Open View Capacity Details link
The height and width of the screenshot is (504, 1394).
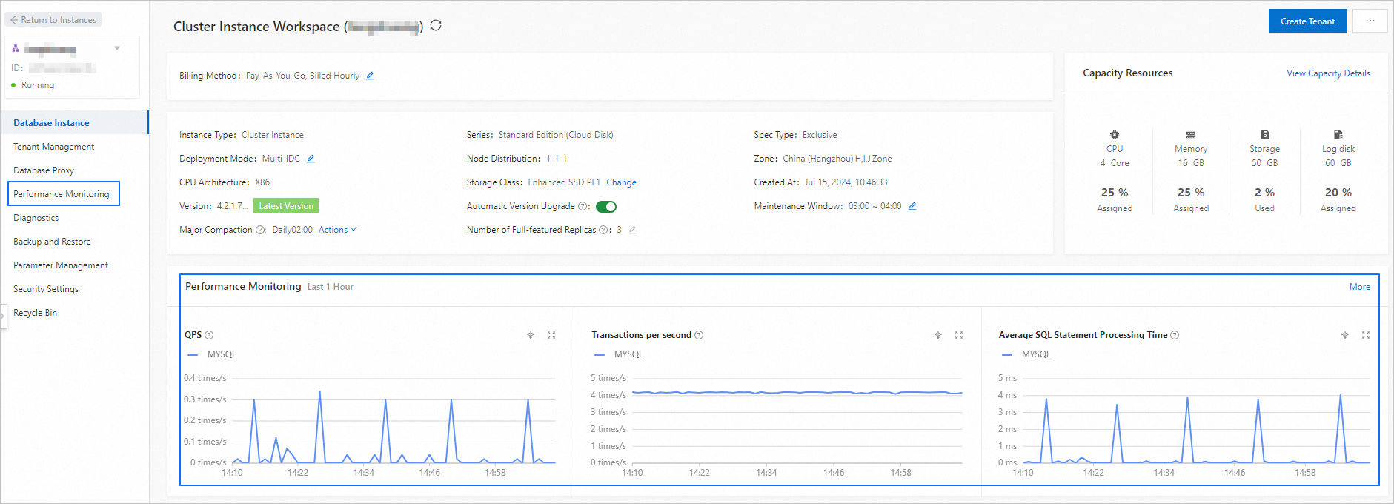[x=1328, y=73]
